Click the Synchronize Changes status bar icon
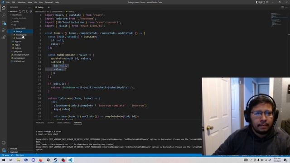290x163 pixels. 12,155
